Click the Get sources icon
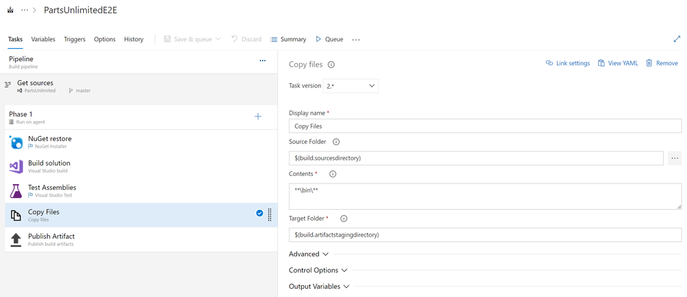 pyautogui.click(x=8, y=85)
